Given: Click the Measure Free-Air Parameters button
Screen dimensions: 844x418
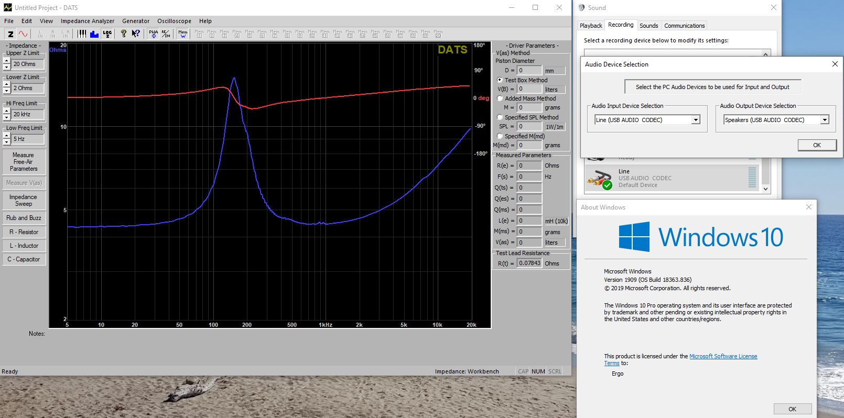Looking at the screenshot, I should click(24, 162).
